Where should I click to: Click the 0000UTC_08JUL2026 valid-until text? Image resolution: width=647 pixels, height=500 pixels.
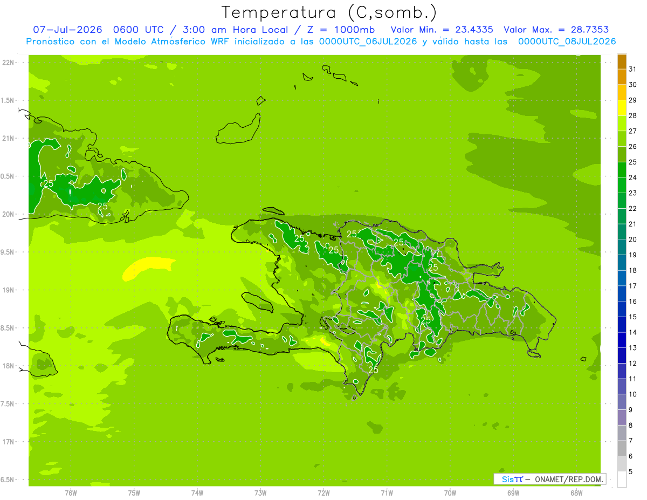(567, 42)
